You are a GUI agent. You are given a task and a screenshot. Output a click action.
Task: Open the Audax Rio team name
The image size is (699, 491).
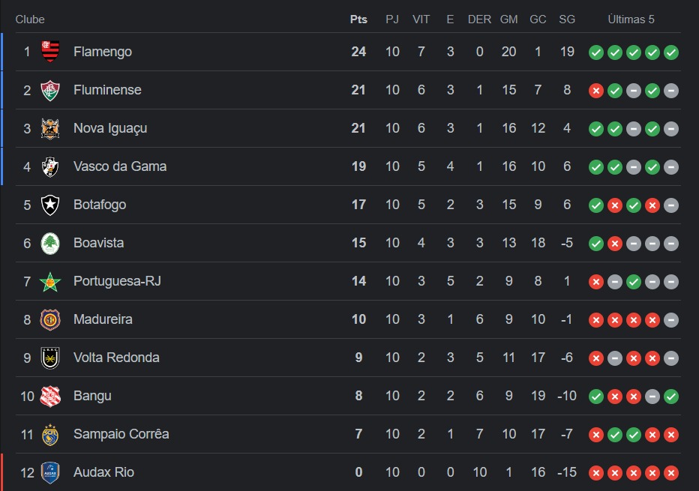tap(103, 472)
